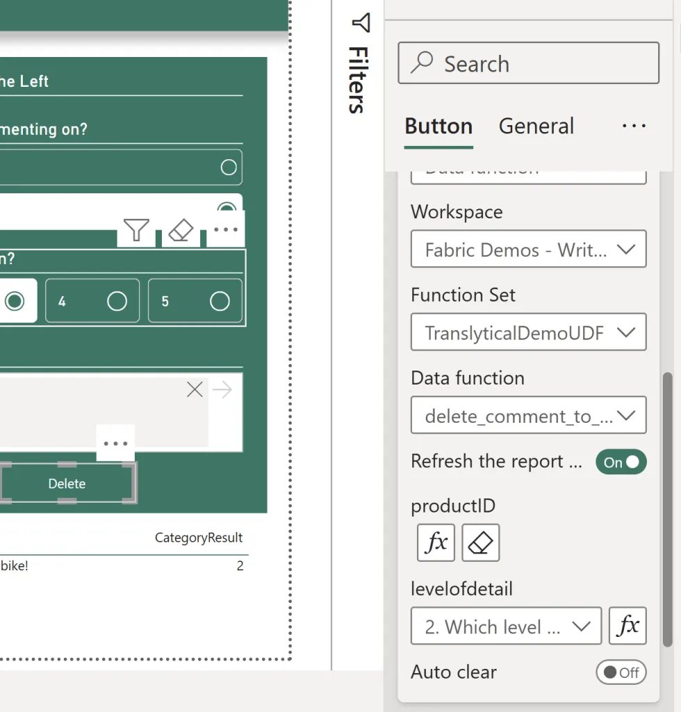Switch to the Button tab
Image resolution: width=681 pixels, height=712 pixels.
438,127
